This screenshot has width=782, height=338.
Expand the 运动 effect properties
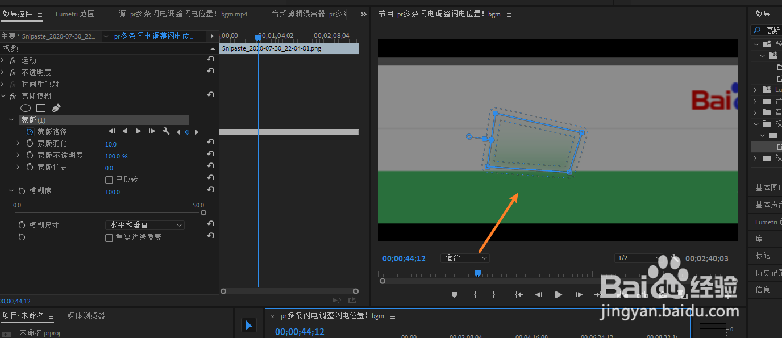pos(3,60)
